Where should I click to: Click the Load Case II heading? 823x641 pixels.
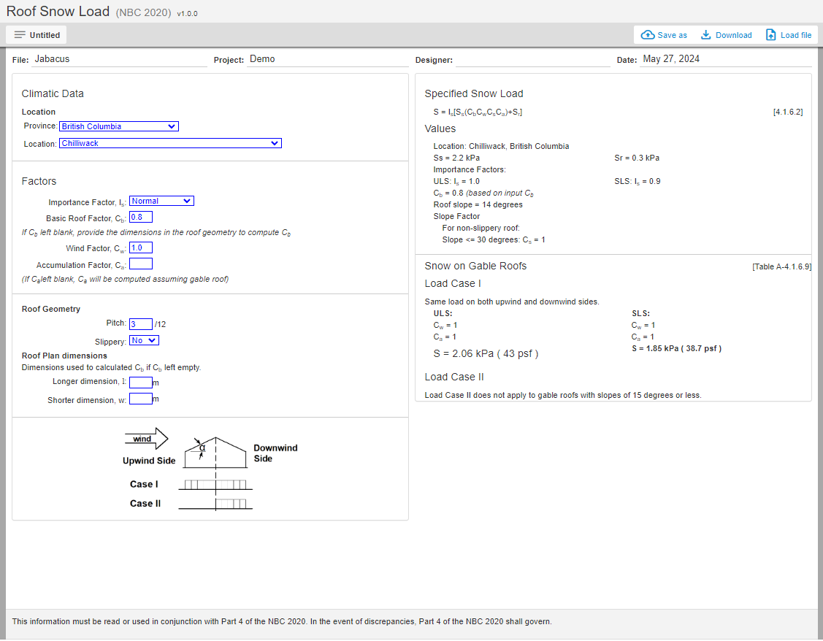pyautogui.click(x=454, y=377)
